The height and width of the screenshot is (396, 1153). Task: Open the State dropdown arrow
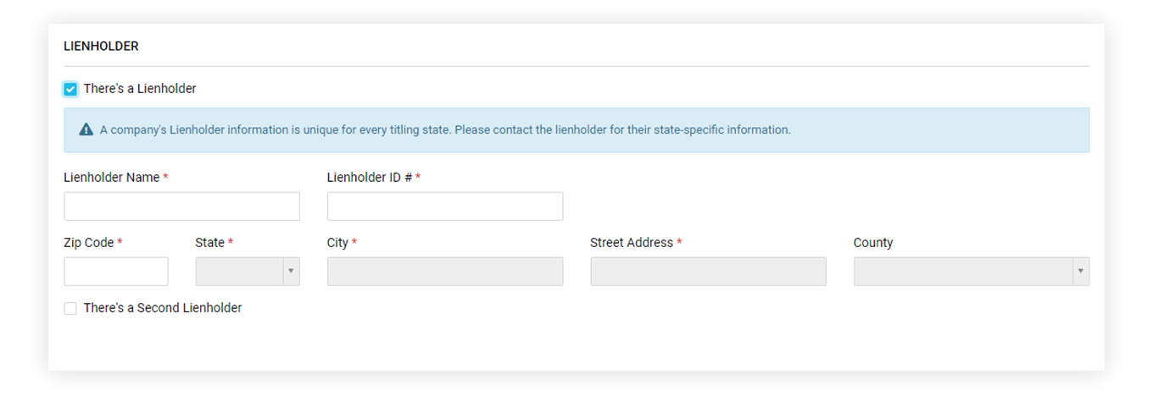290,272
